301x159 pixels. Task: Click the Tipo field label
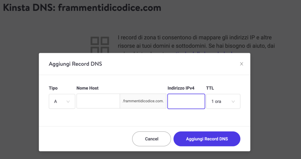(x=53, y=88)
